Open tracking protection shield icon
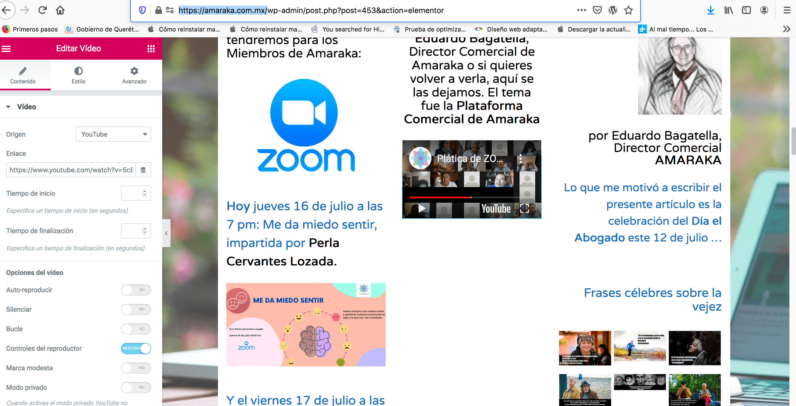 point(142,10)
